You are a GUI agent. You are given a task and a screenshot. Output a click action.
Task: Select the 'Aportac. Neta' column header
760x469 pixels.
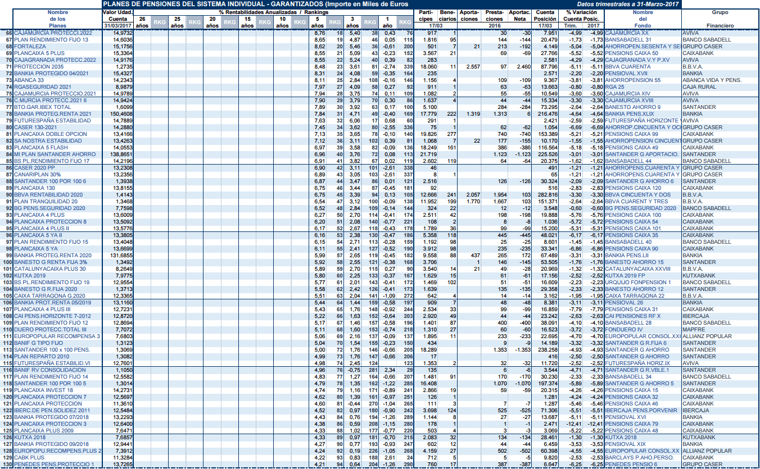pos(521,16)
